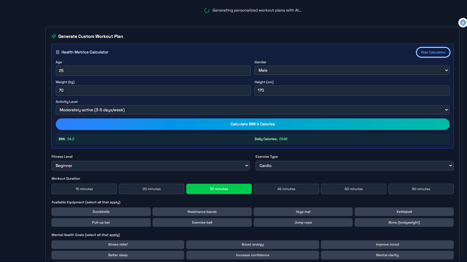
Task: Click the Available Equipment section label
Action: (86, 202)
